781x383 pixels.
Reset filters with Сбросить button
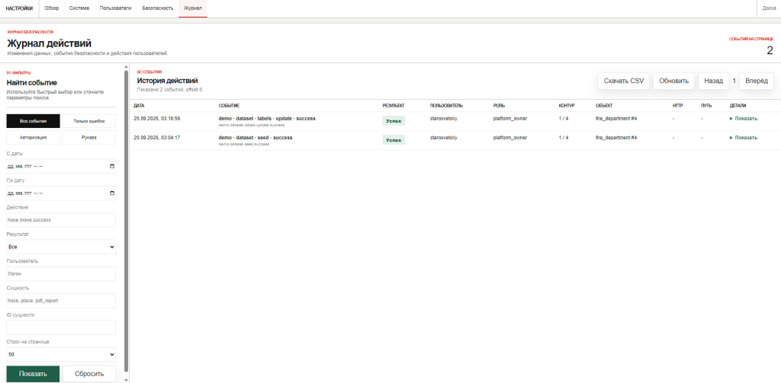[90, 374]
